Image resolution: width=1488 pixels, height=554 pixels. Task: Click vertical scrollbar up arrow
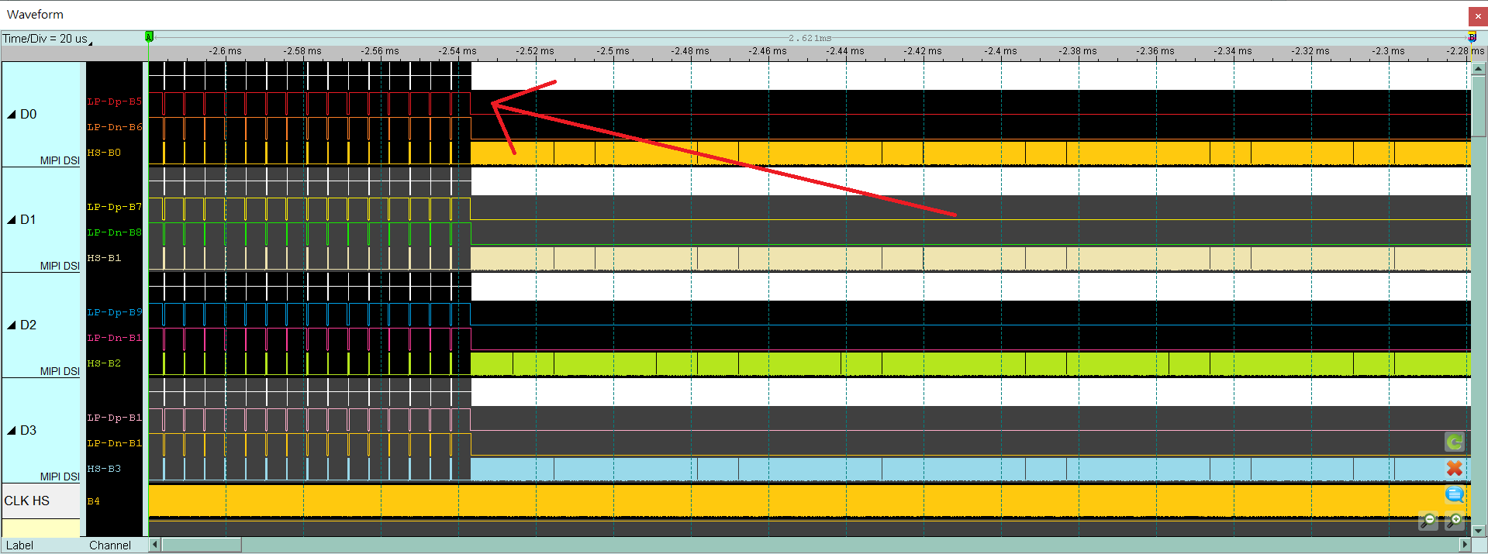(x=1479, y=69)
